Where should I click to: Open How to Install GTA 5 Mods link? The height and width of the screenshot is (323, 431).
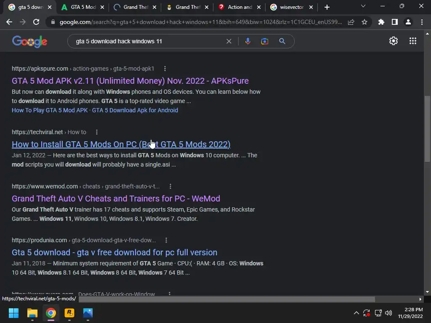point(121,144)
